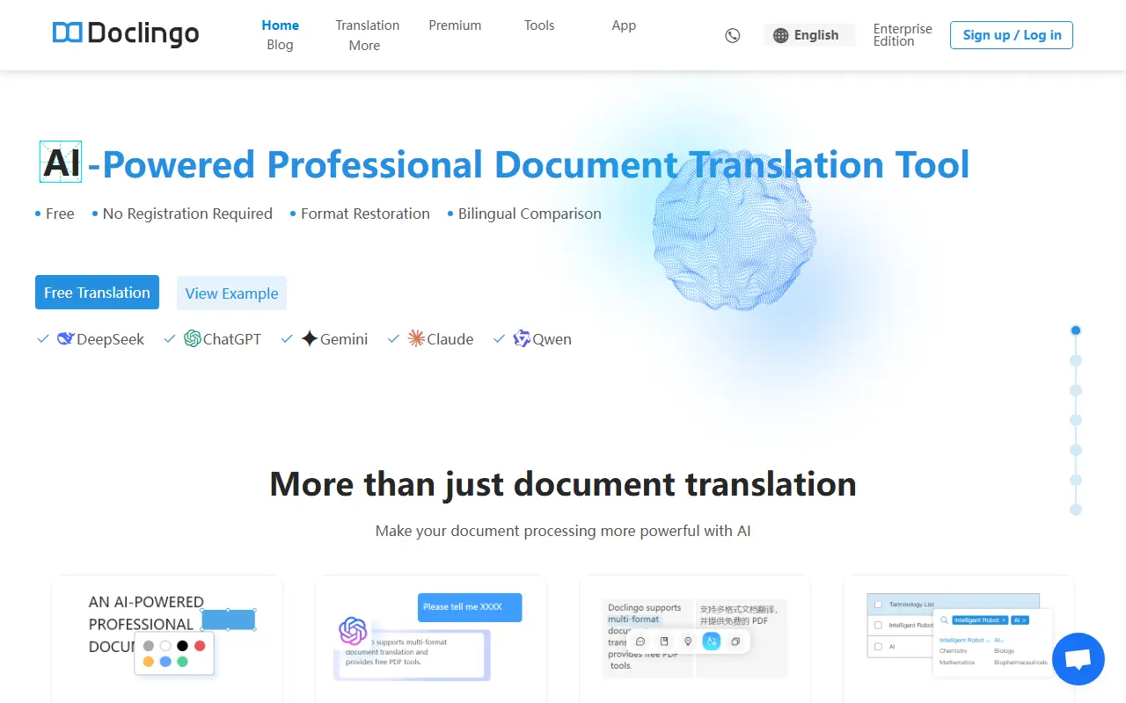Select the second page indicator dot
The image size is (1126, 703).
[x=1075, y=360]
